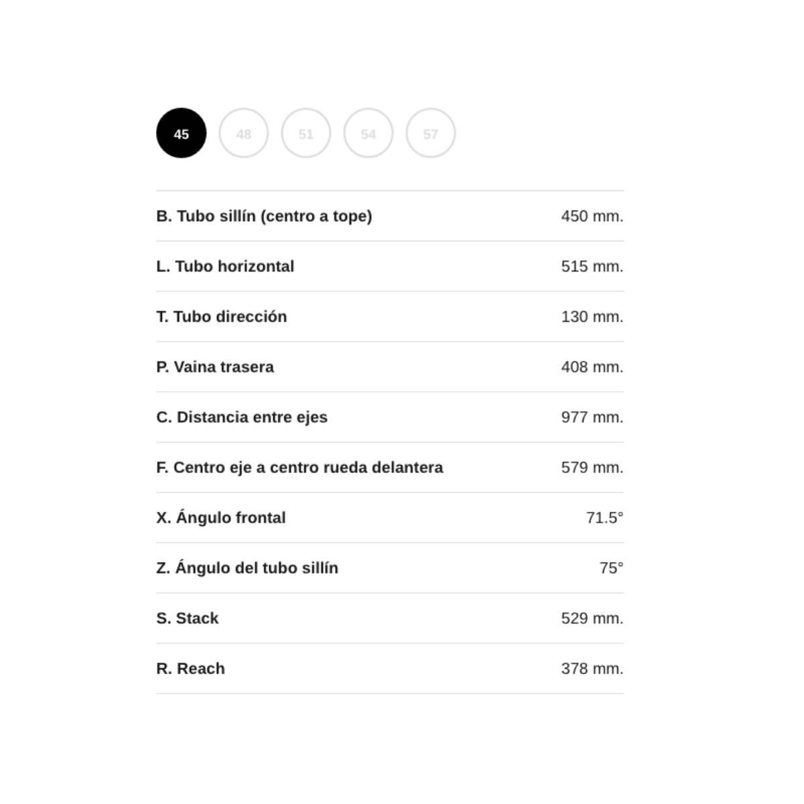Click the 977 mm. value

point(592,417)
